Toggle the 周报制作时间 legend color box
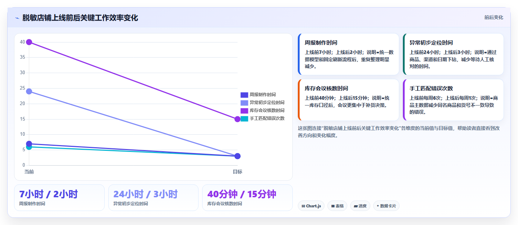The height and width of the screenshot is (225, 518). click(x=244, y=95)
